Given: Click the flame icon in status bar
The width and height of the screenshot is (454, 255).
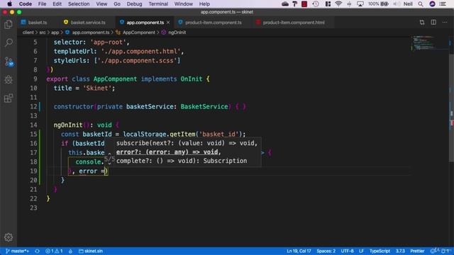Looking at the screenshot, I should point(70,251).
